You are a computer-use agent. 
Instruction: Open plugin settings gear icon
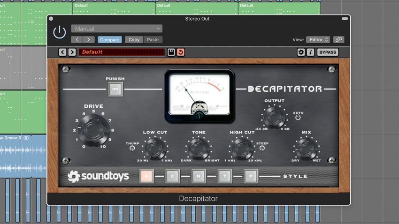[301, 52]
